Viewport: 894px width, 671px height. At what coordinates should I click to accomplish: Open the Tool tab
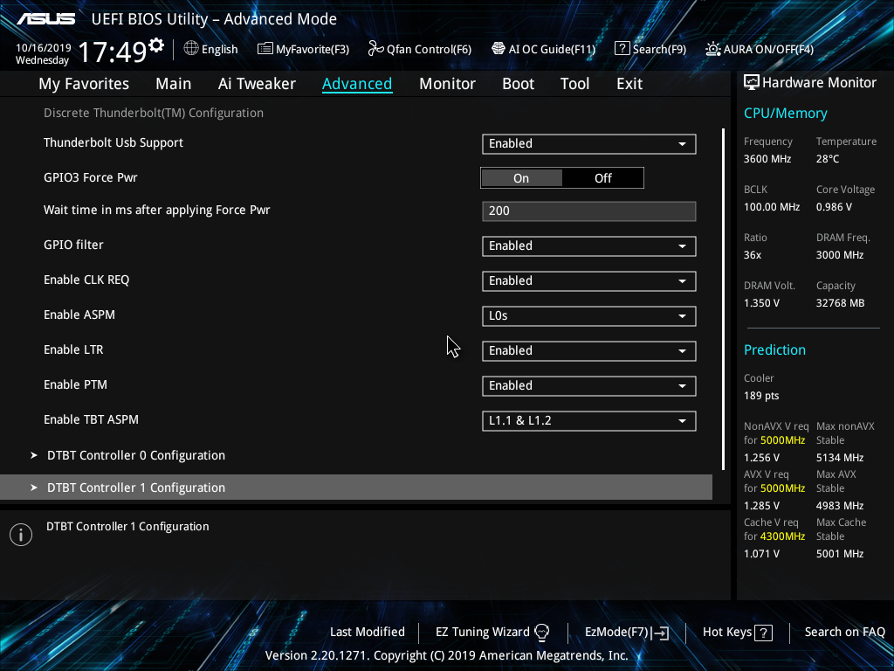574,84
